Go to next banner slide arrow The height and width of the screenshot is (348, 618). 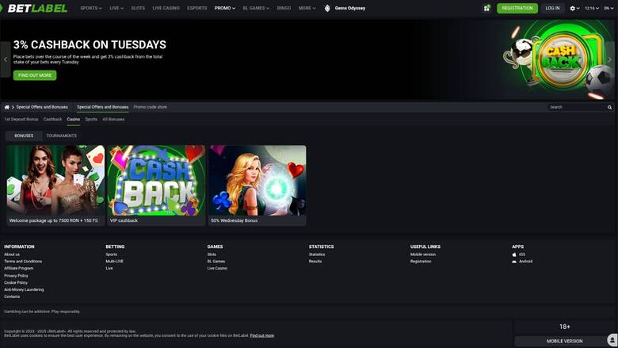pyautogui.click(x=610, y=59)
